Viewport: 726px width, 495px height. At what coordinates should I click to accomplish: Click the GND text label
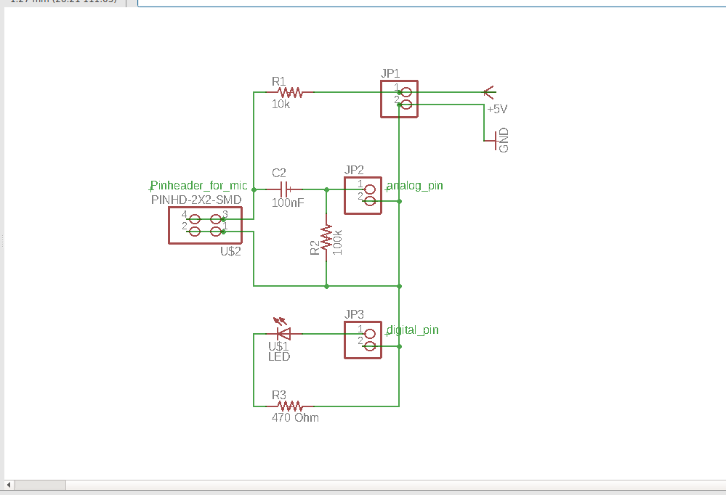point(504,139)
